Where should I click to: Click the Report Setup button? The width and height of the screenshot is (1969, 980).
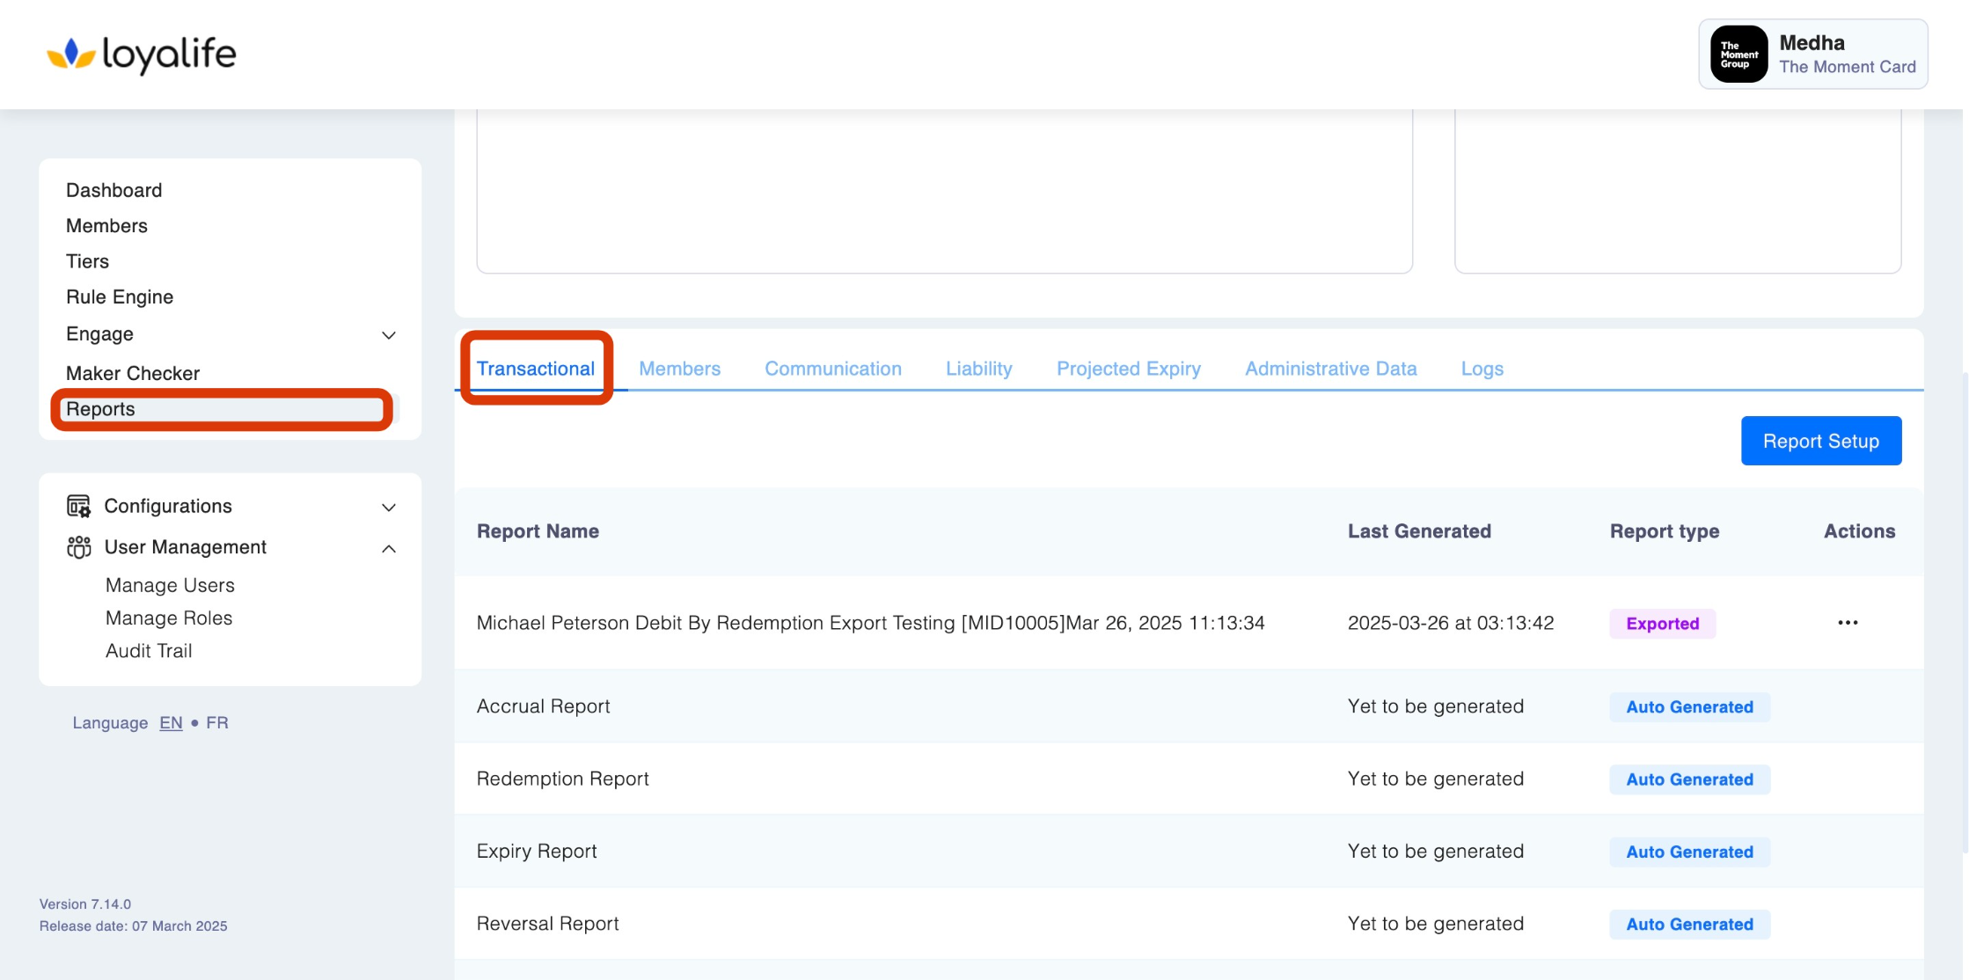click(x=1820, y=441)
